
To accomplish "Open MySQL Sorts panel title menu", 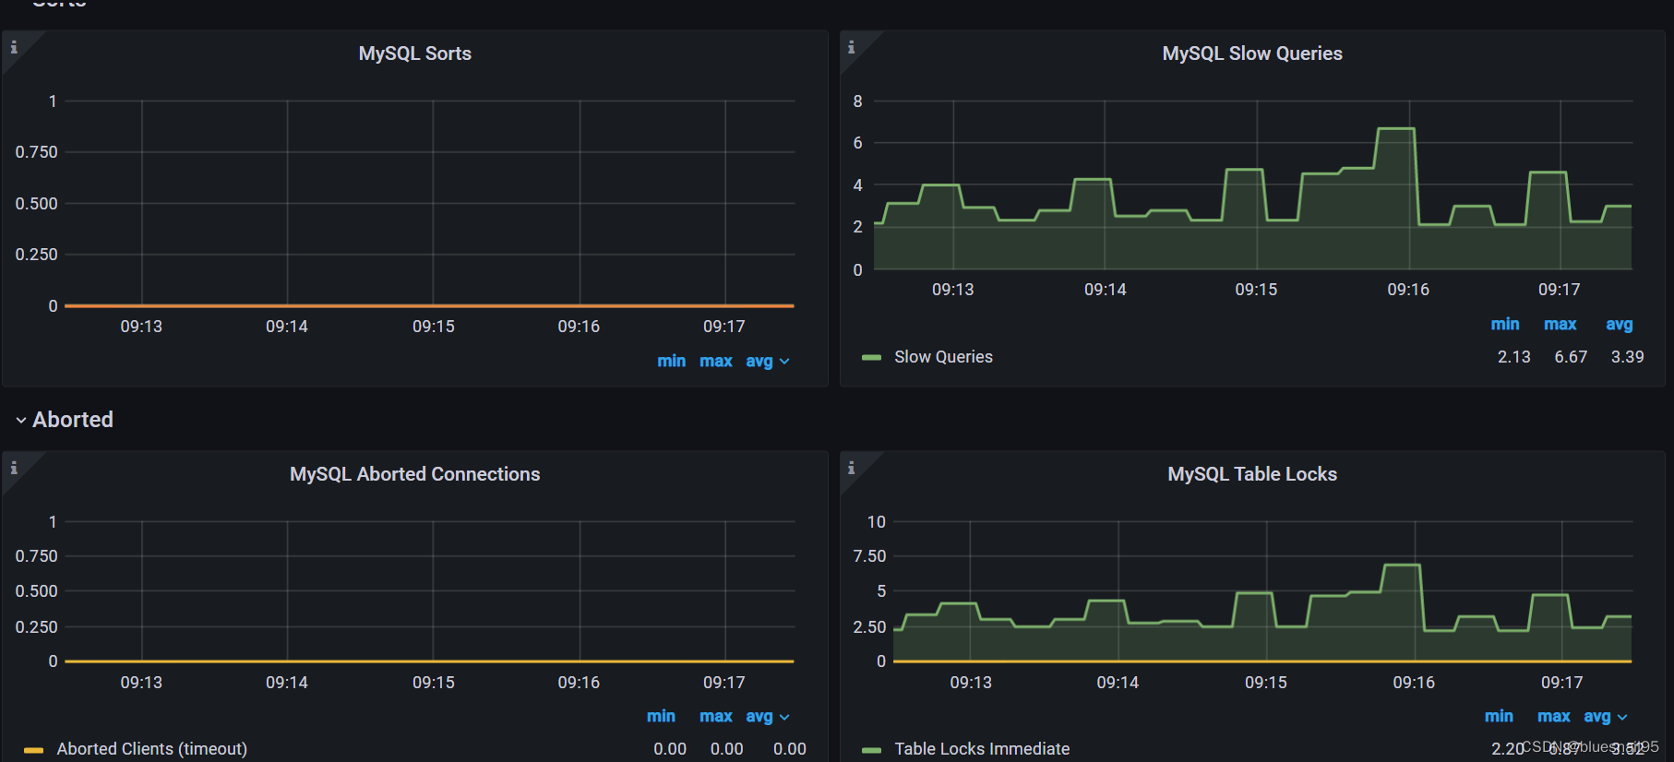I will pyautogui.click(x=414, y=54).
